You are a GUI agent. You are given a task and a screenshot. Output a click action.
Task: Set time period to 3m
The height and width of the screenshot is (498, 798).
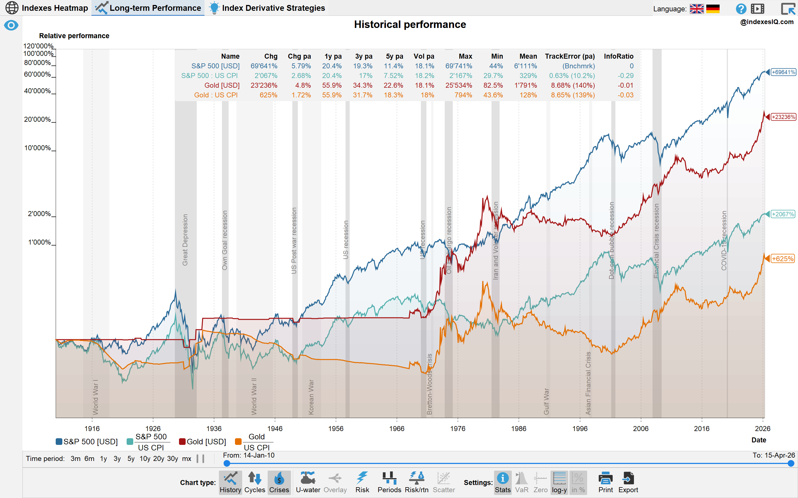pos(76,458)
